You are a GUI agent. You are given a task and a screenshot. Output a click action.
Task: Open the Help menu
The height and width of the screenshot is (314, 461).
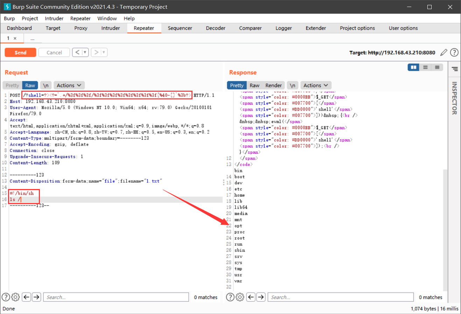tap(129, 19)
